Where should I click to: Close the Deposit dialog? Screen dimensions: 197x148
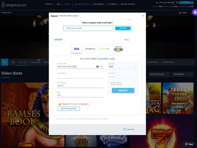(143, 16)
